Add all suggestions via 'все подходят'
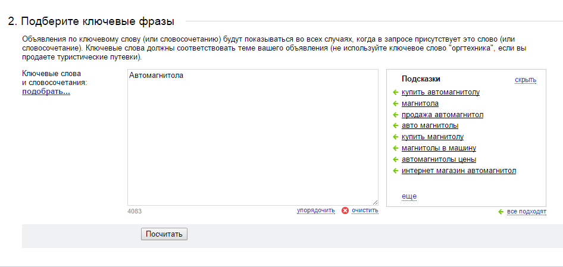Screen dimensions: 563x267 coord(527,212)
